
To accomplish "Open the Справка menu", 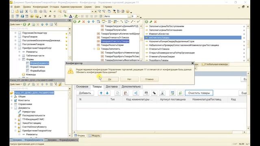I will coord(107,7).
